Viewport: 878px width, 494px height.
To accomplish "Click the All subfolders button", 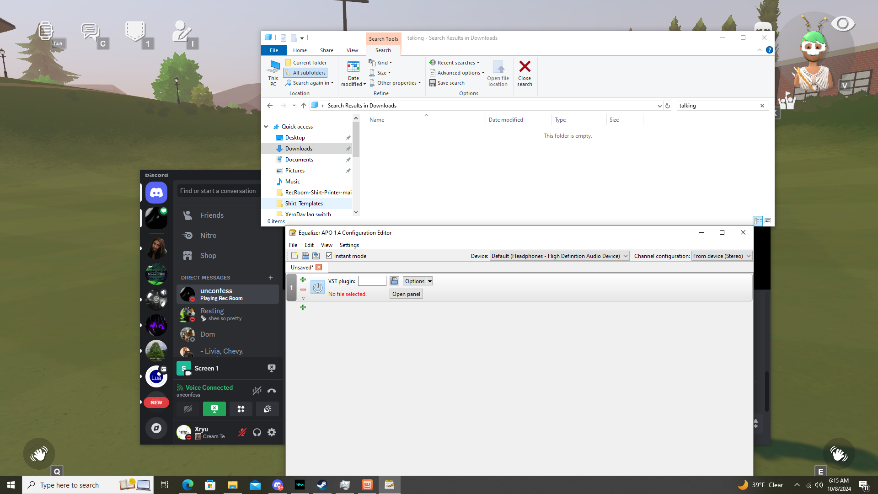I will 305,73.
